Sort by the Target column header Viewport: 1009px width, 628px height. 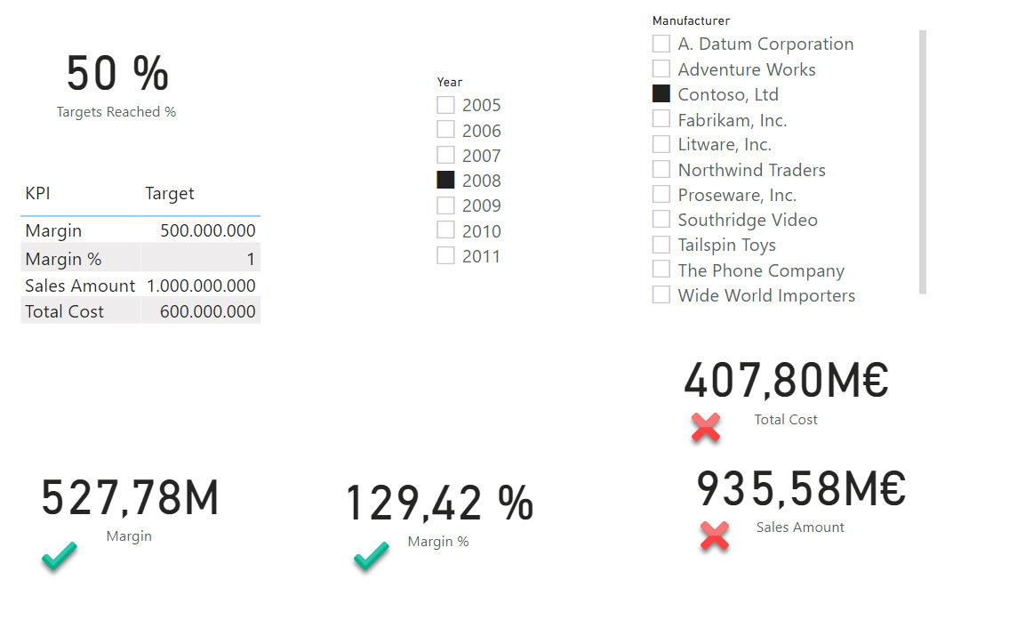pos(169,193)
